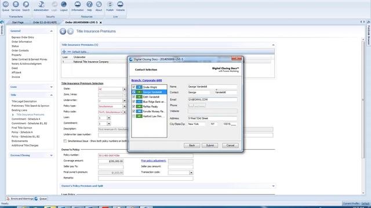371x208 pixels.
Task: Open the Administration ribbon icon
Action: (41, 6)
